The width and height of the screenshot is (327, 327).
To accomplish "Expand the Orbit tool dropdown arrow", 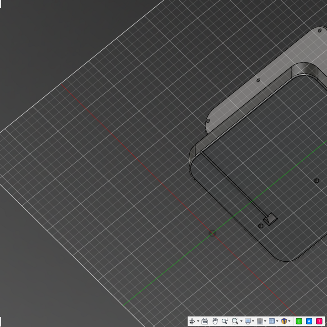I will [x=198, y=321].
